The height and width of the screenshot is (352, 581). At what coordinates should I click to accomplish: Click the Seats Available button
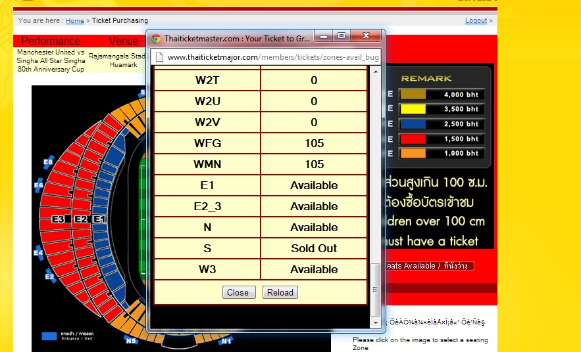430,266
